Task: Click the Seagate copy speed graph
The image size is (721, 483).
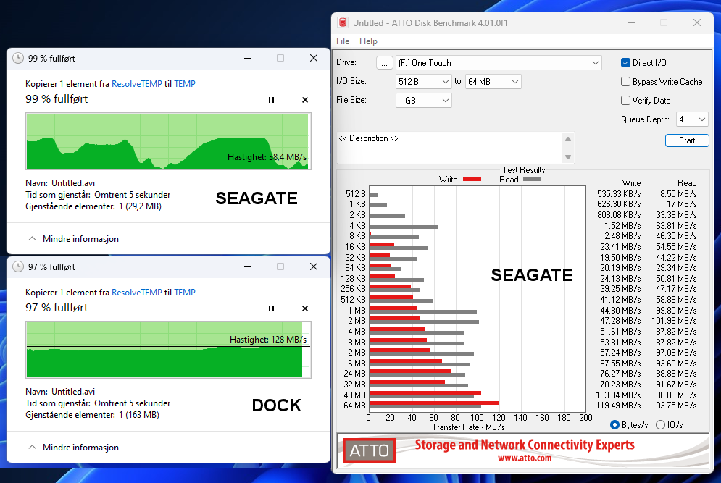Action: click(168, 141)
